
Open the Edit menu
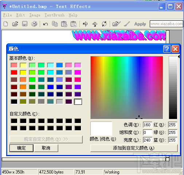point(20,15)
